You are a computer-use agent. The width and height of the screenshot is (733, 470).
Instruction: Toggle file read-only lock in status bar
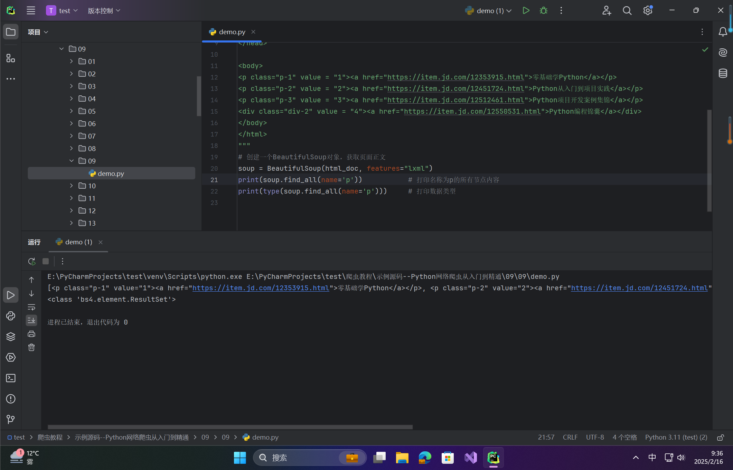tap(721, 438)
